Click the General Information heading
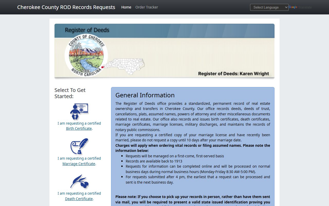This screenshot has height=206, width=329. (145, 95)
